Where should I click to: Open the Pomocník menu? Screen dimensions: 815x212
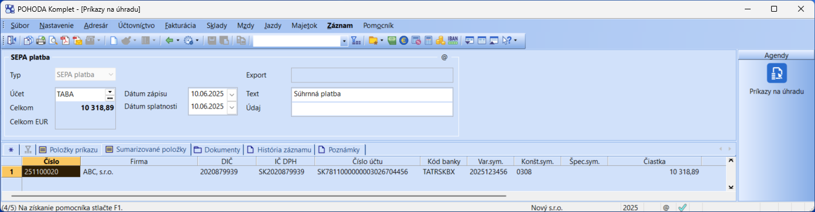[x=378, y=26]
